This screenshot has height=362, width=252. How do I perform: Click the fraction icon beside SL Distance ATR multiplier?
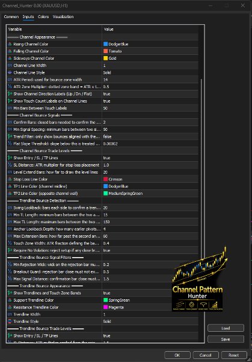coord(10,165)
